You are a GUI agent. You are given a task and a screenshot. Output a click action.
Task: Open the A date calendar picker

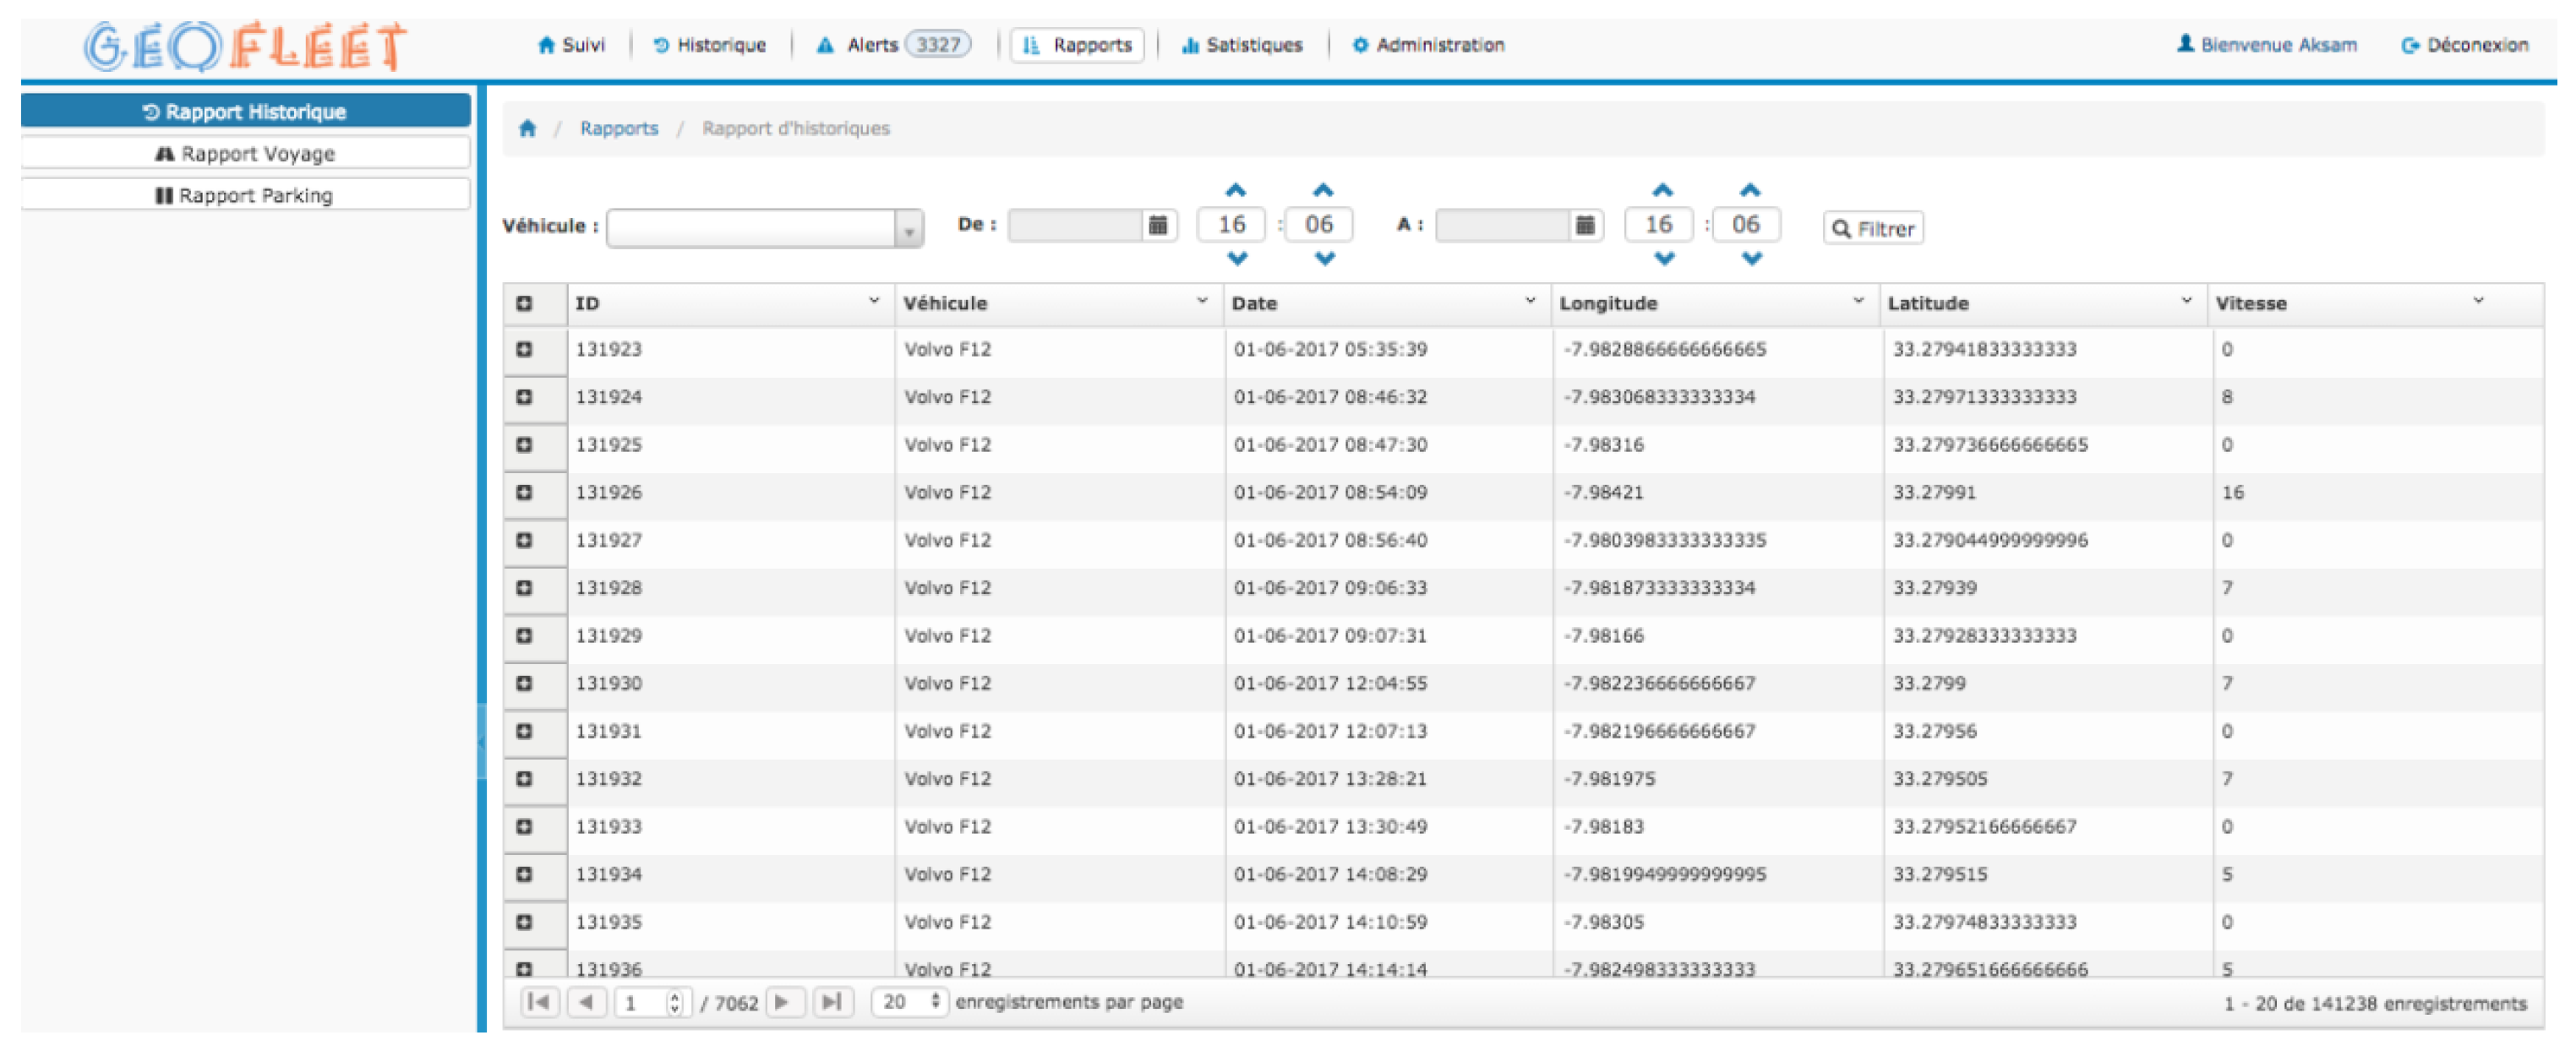coord(1584,225)
